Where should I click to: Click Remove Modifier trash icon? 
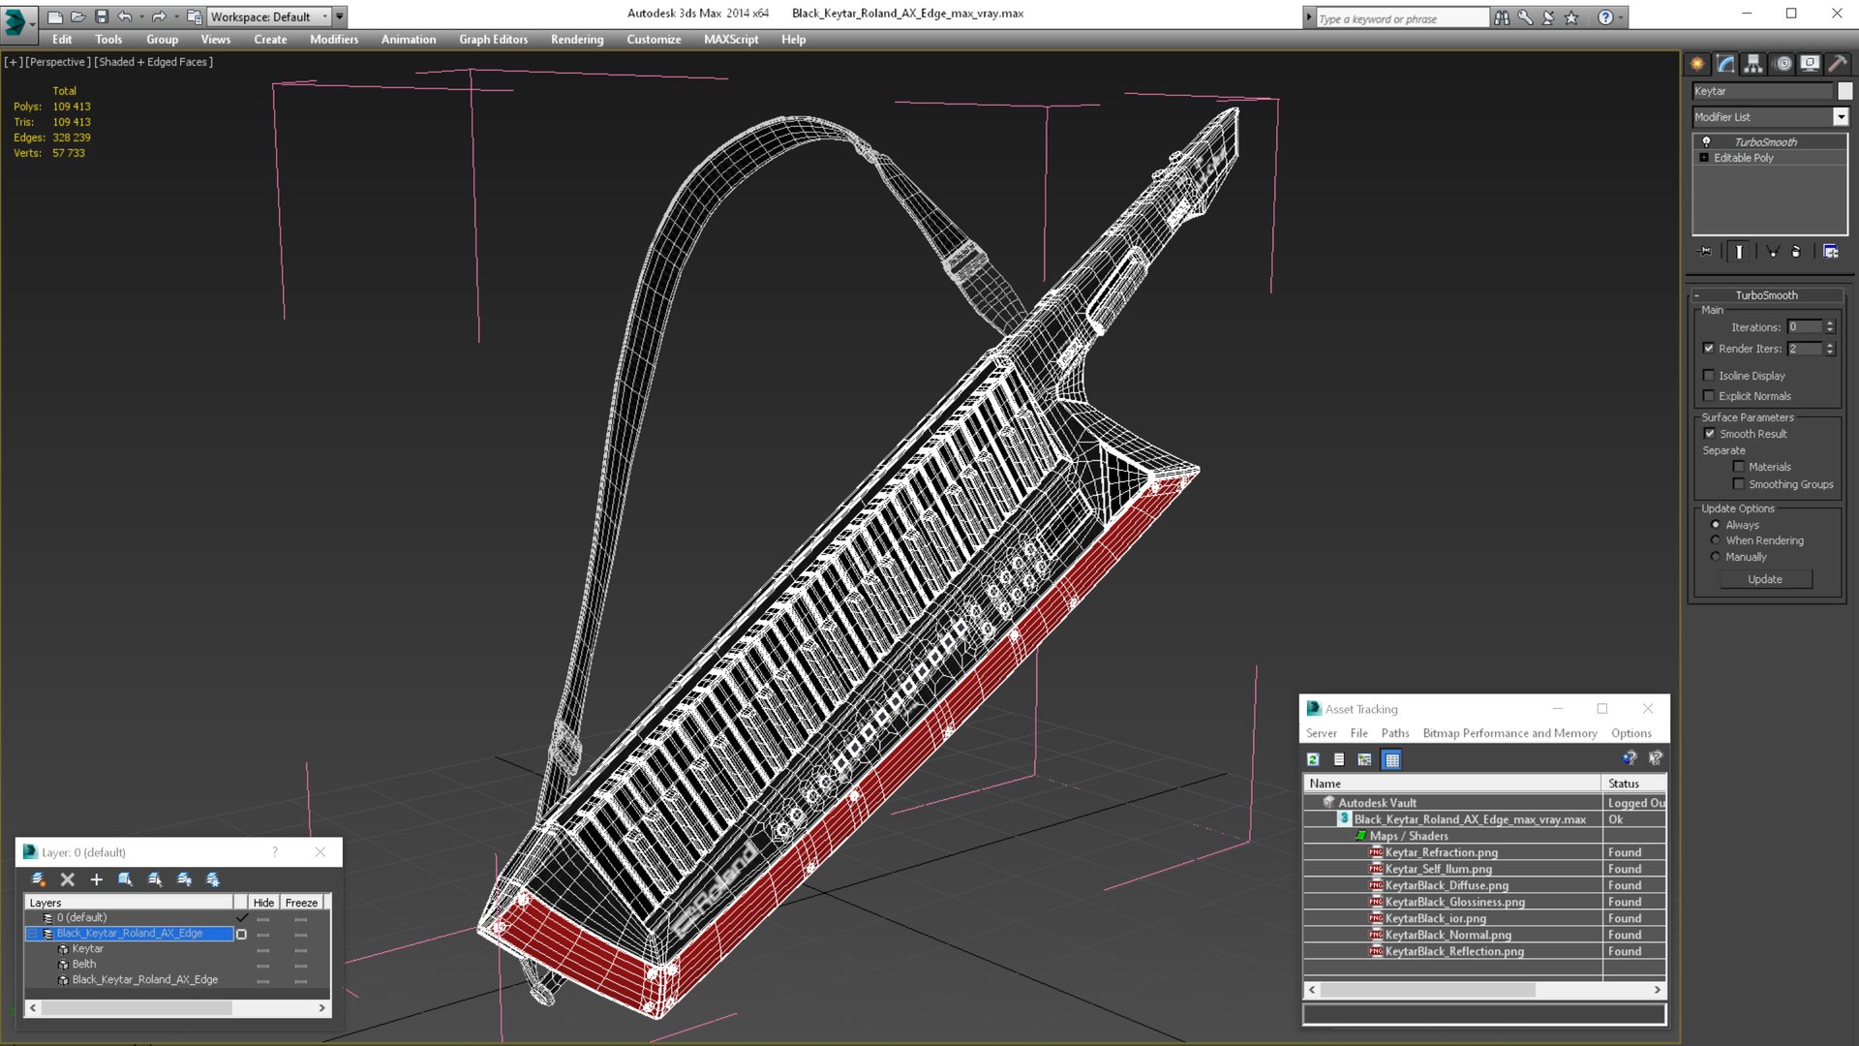coord(1796,252)
